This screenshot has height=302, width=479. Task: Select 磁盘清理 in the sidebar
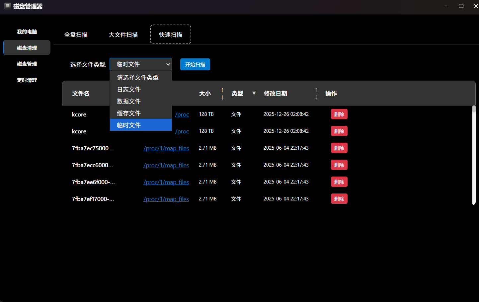(x=27, y=48)
